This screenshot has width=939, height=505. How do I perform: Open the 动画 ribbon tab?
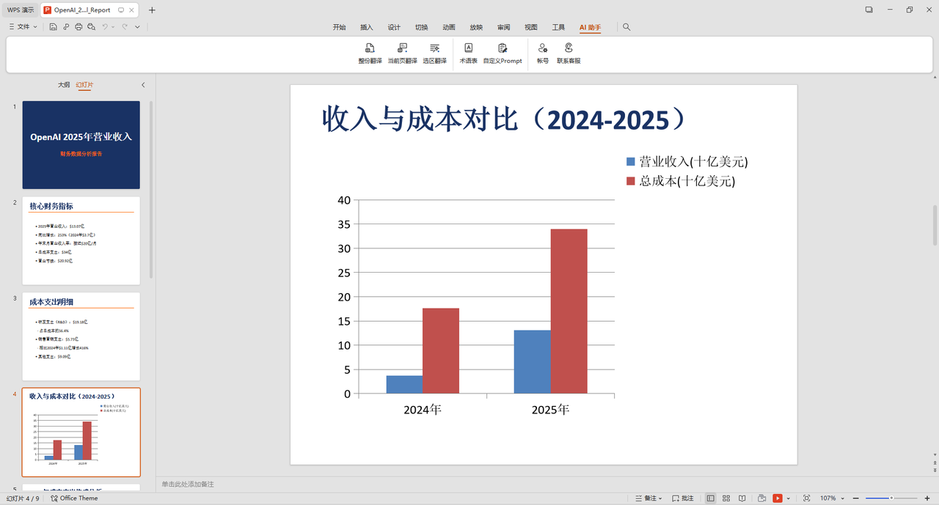pyautogui.click(x=449, y=27)
